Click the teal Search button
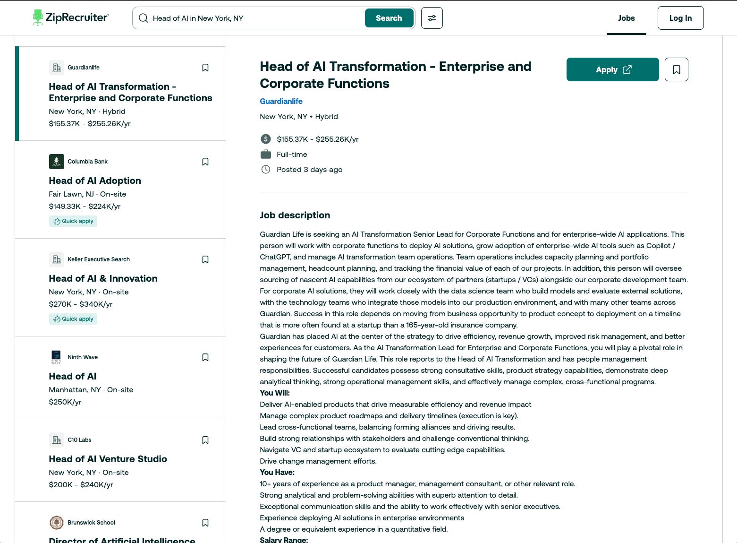 pyautogui.click(x=389, y=18)
